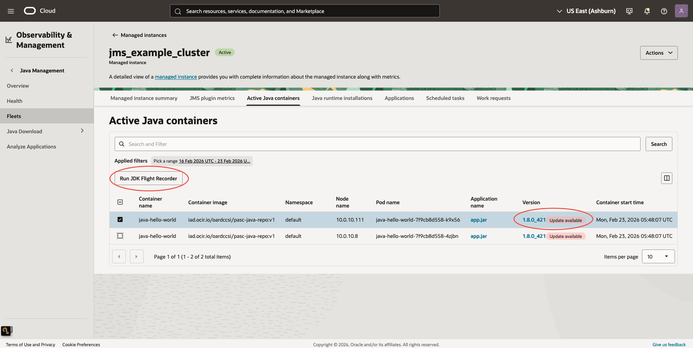Click the Container name column header
The height and width of the screenshot is (348, 693).
click(150, 202)
